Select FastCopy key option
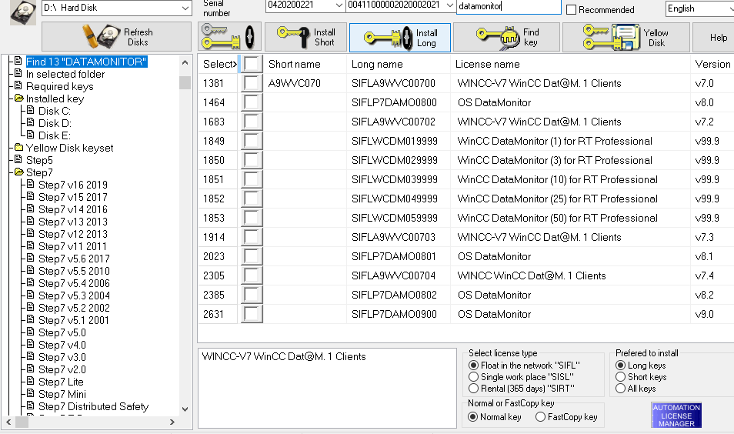 click(540, 416)
